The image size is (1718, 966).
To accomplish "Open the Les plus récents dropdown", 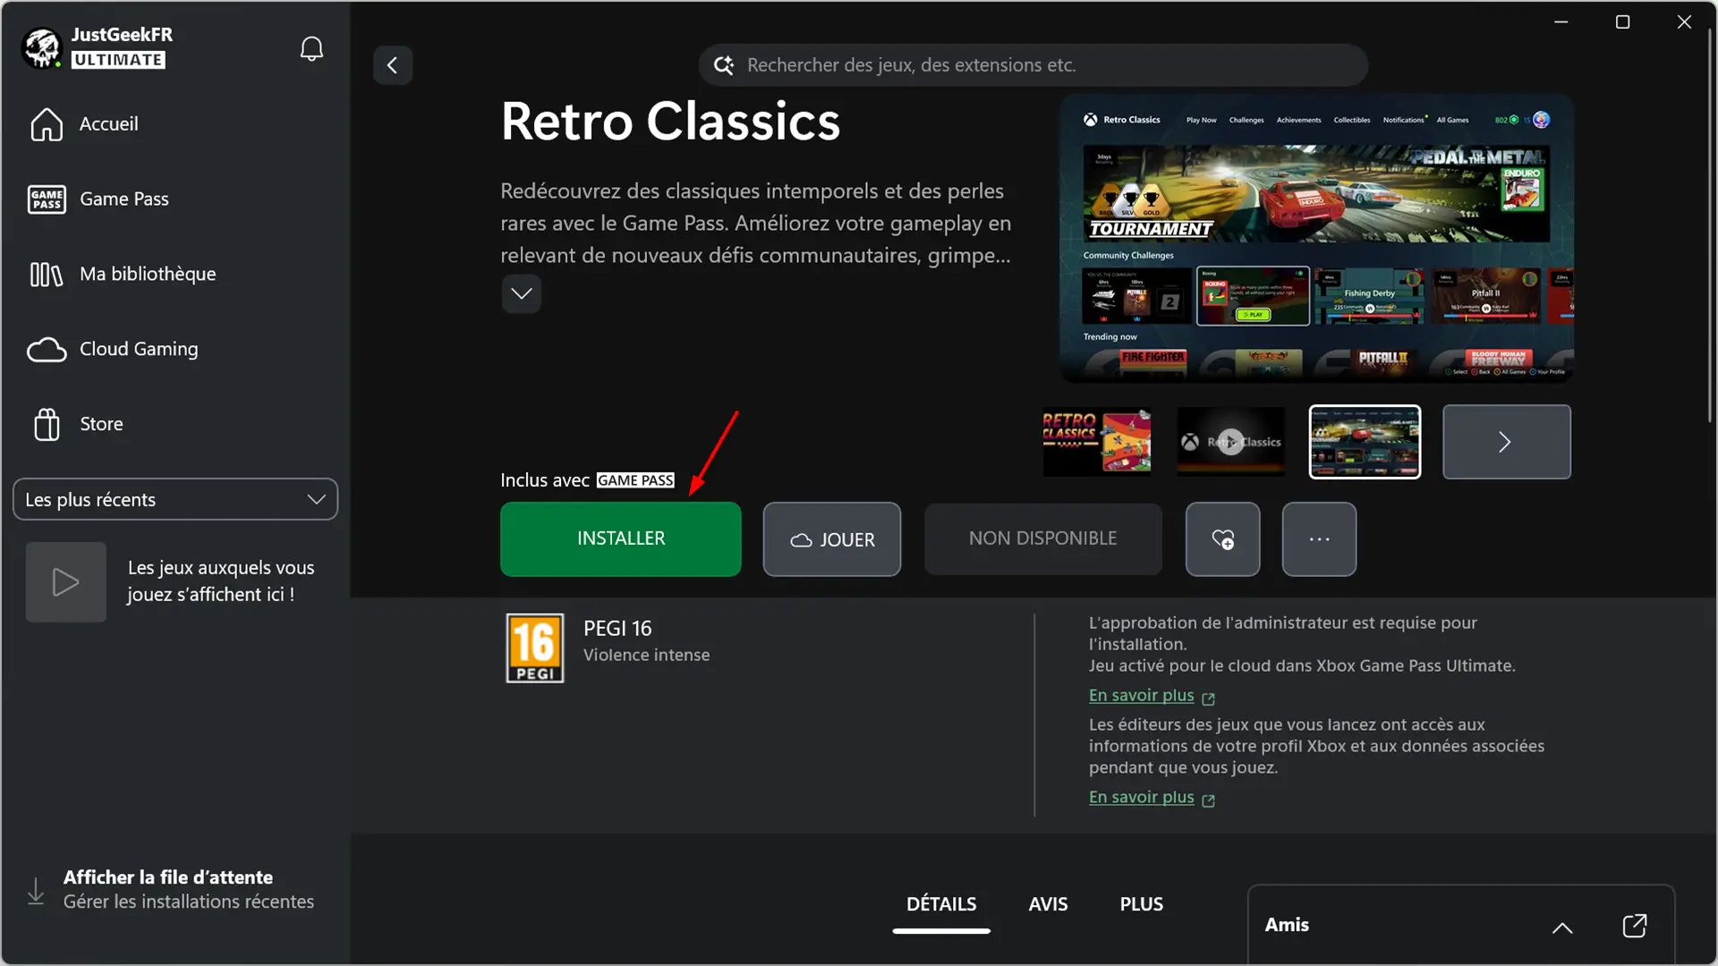I will point(175,499).
